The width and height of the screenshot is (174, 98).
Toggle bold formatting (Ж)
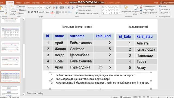(29, 12)
